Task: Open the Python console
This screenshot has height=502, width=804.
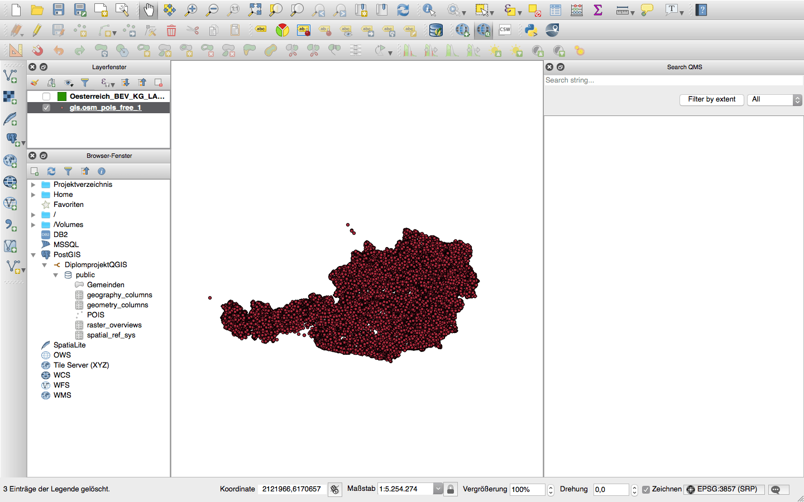Action: [x=530, y=30]
